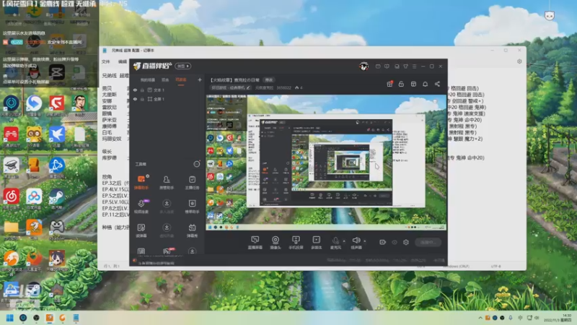This screenshot has width=577, height=325.
Task: Select the orange highlighted scene tab
Action: (x=181, y=80)
